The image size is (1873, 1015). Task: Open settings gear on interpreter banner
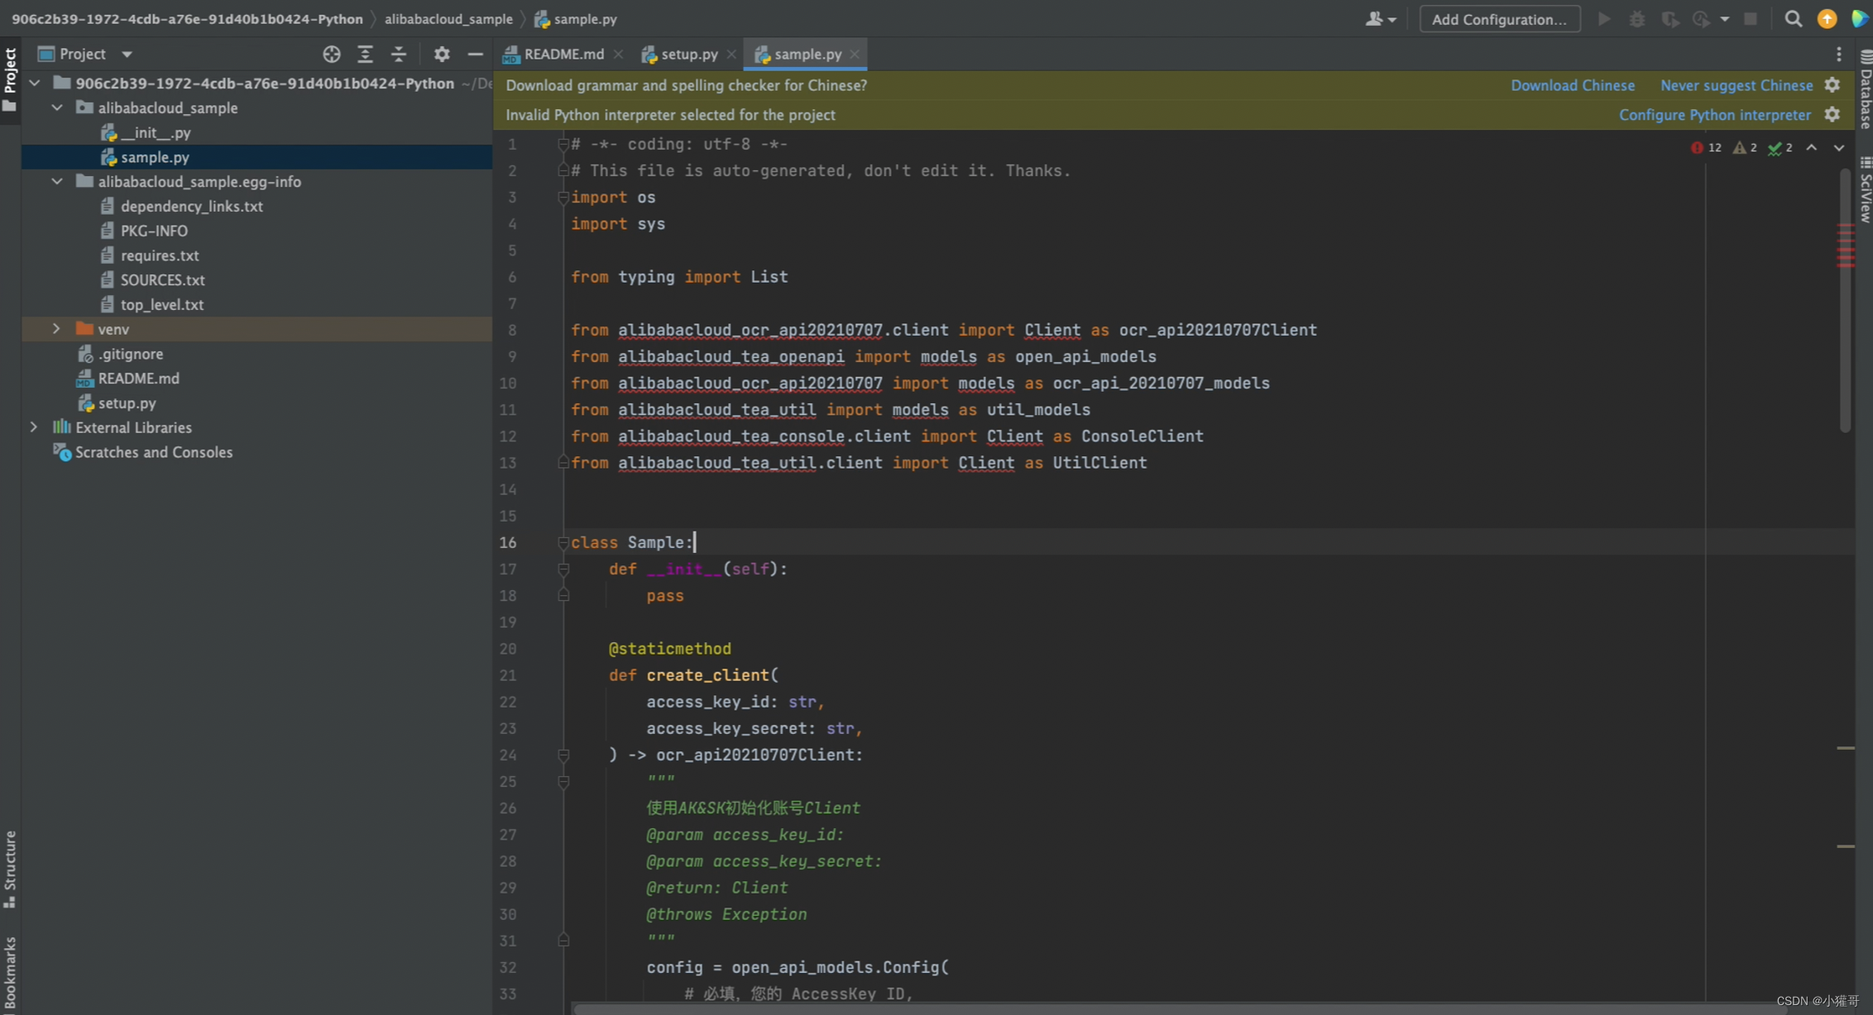click(1832, 115)
